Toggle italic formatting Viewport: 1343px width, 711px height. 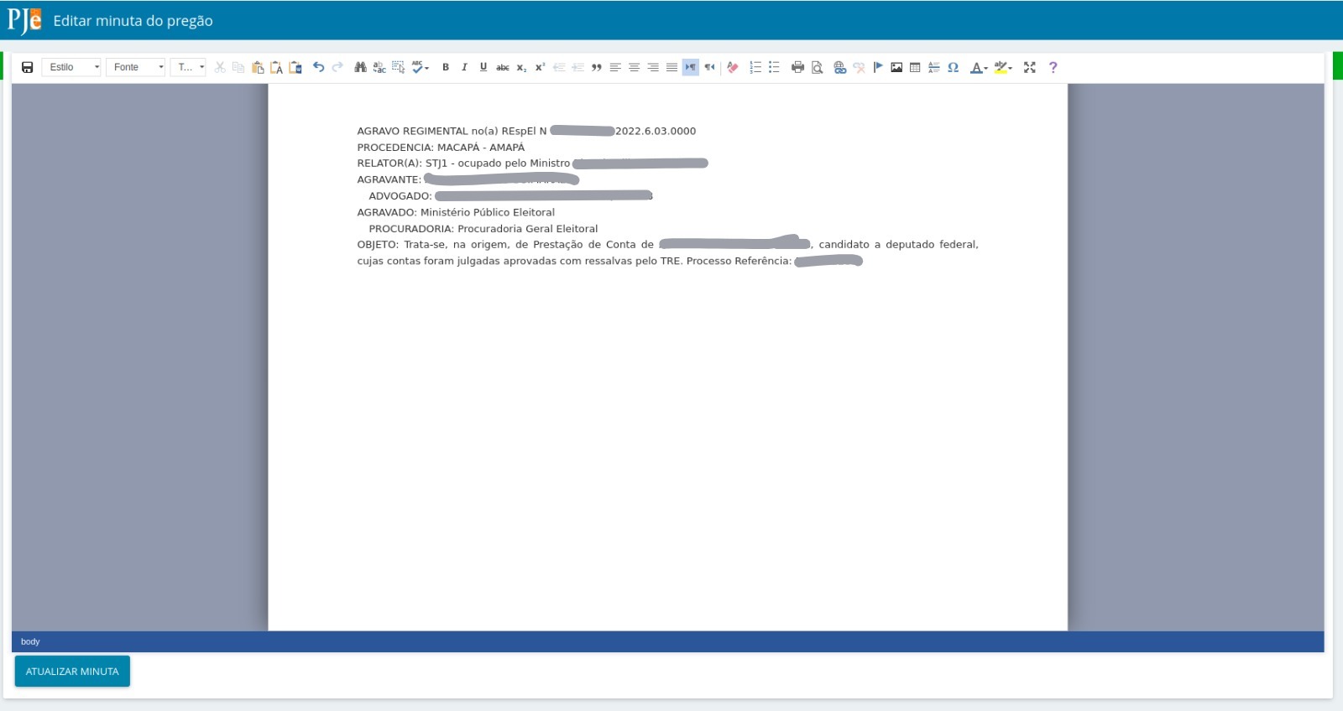pos(464,67)
